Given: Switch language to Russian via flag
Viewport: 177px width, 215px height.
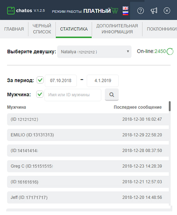Looking at the screenshot, I should (x=125, y=13).
